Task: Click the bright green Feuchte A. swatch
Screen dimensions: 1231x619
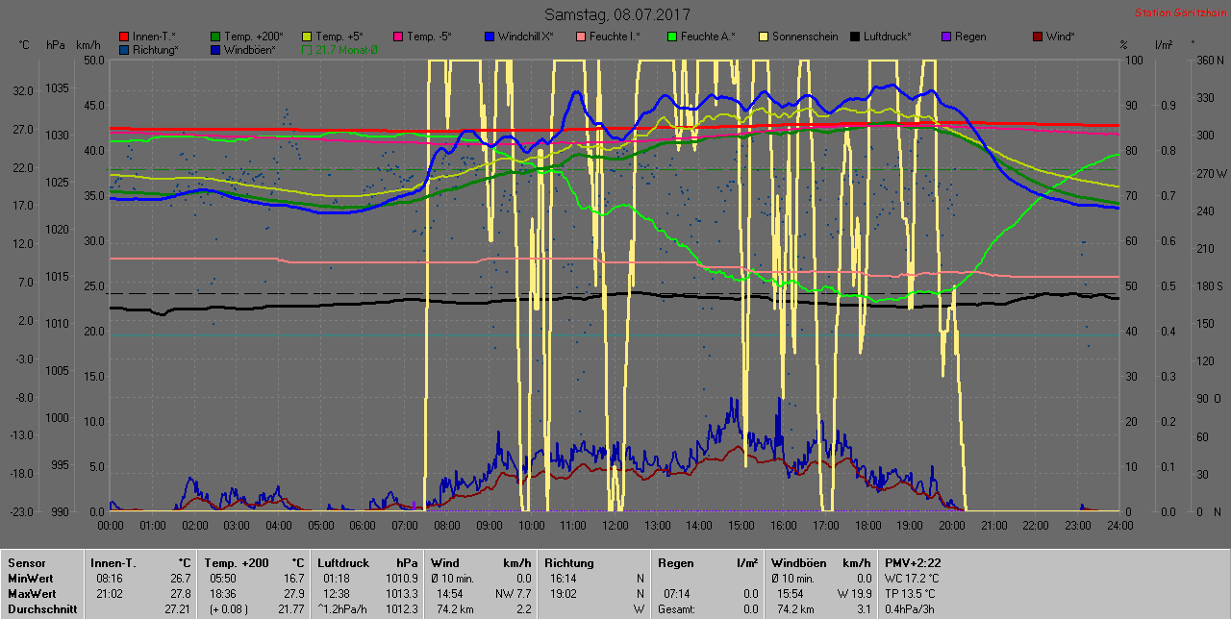Action: tap(672, 37)
